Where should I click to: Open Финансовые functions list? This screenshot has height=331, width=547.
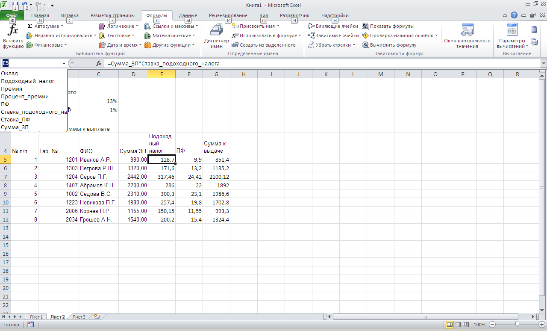tap(47, 45)
